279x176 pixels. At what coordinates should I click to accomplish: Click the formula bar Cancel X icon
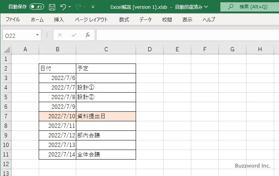(x=60, y=35)
